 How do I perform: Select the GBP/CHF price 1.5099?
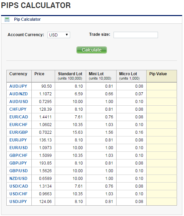click(45, 155)
